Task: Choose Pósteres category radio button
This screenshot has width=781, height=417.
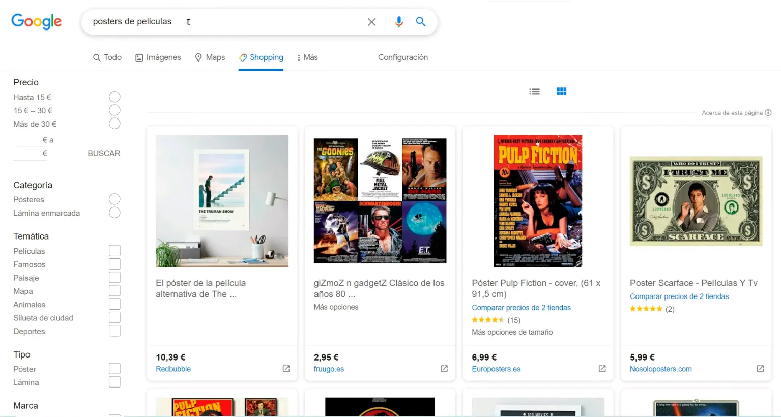Action: click(x=114, y=199)
